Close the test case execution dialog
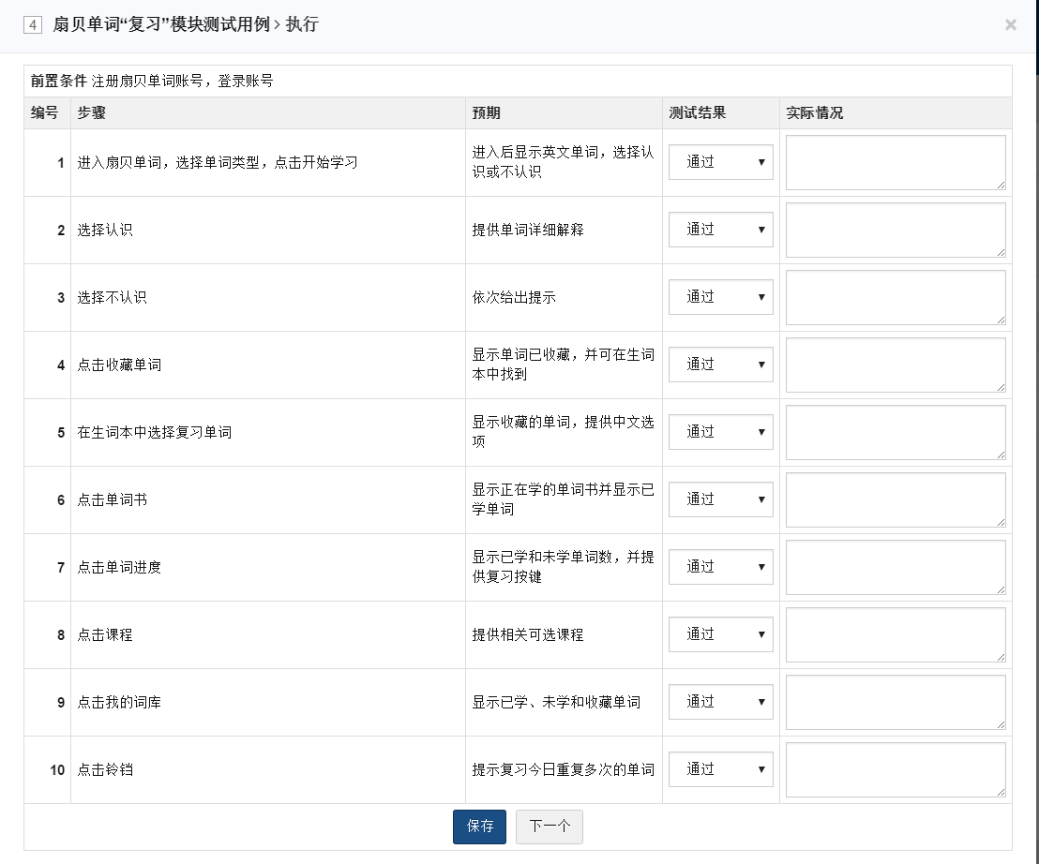The height and width of the screenshot is (864, 1039). 1010,25
